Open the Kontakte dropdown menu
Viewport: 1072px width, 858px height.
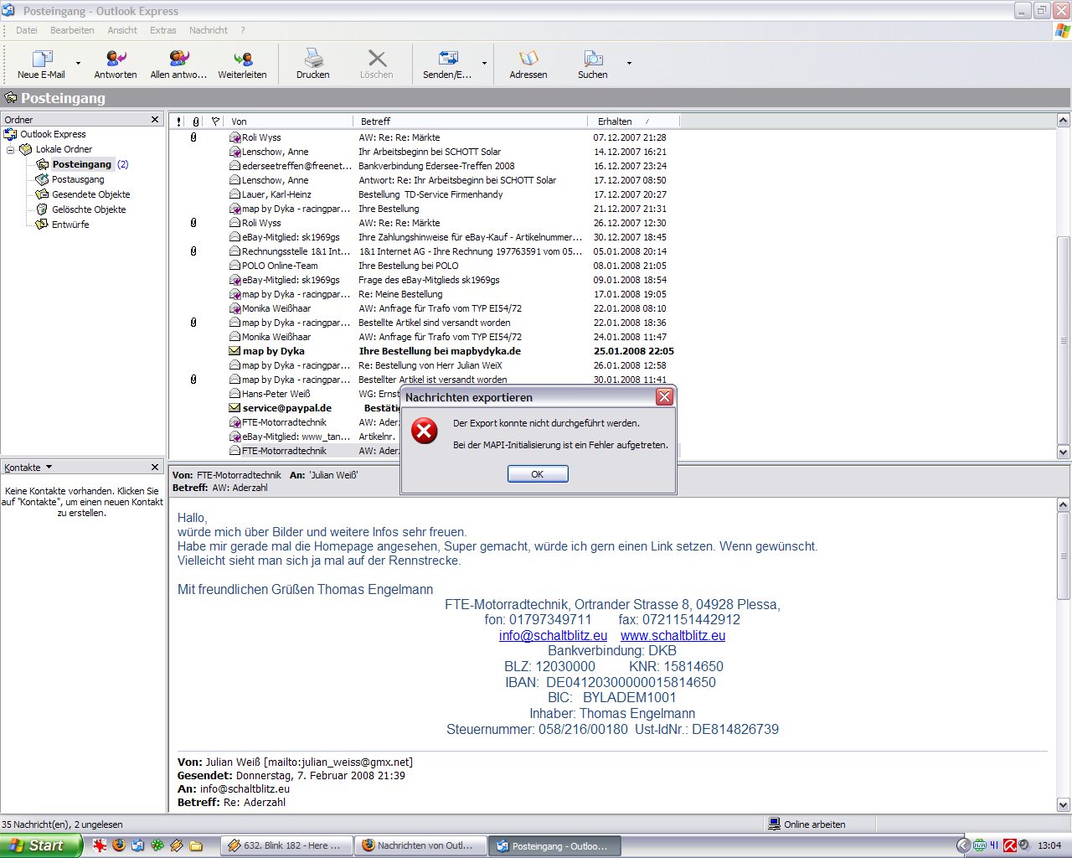coord(49,468)
